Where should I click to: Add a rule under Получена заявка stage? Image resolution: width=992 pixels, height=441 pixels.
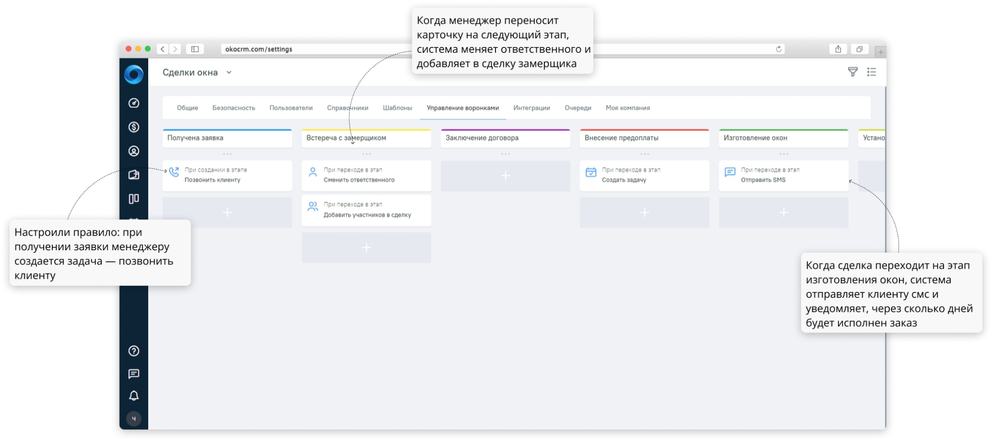pos(227,213)
